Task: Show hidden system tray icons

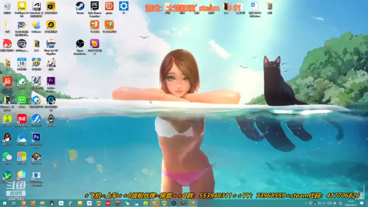Action: click(x=305, y=203)
